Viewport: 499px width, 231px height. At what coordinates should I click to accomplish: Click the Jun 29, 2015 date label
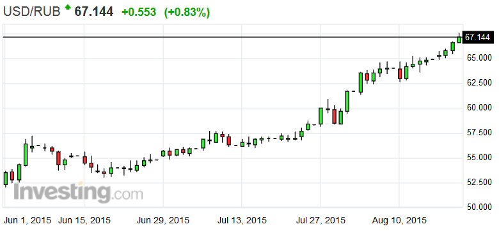click(163, 220)
